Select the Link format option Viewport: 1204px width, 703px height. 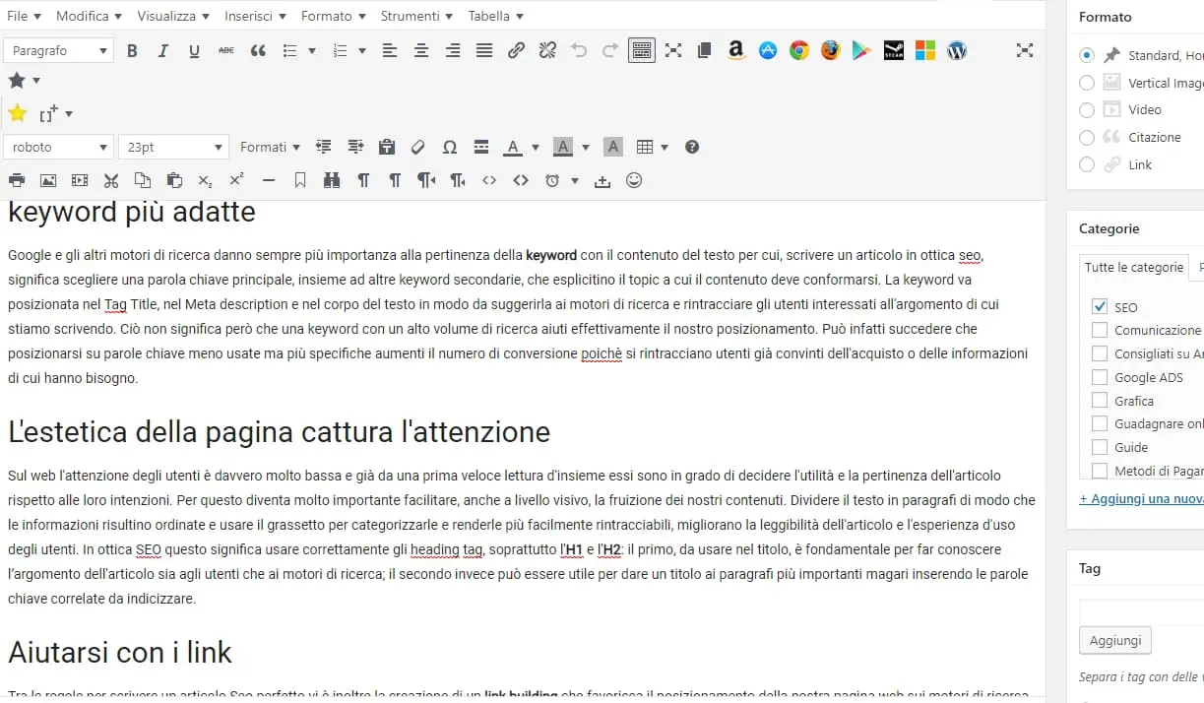coord(1087,164)
